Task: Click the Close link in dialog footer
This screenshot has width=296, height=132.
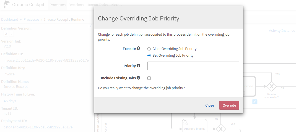Action: tap(209, 105)
